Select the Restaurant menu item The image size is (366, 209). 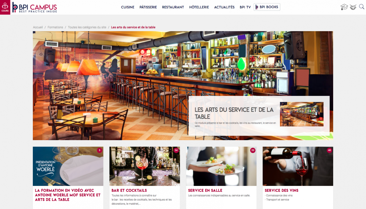173,7
